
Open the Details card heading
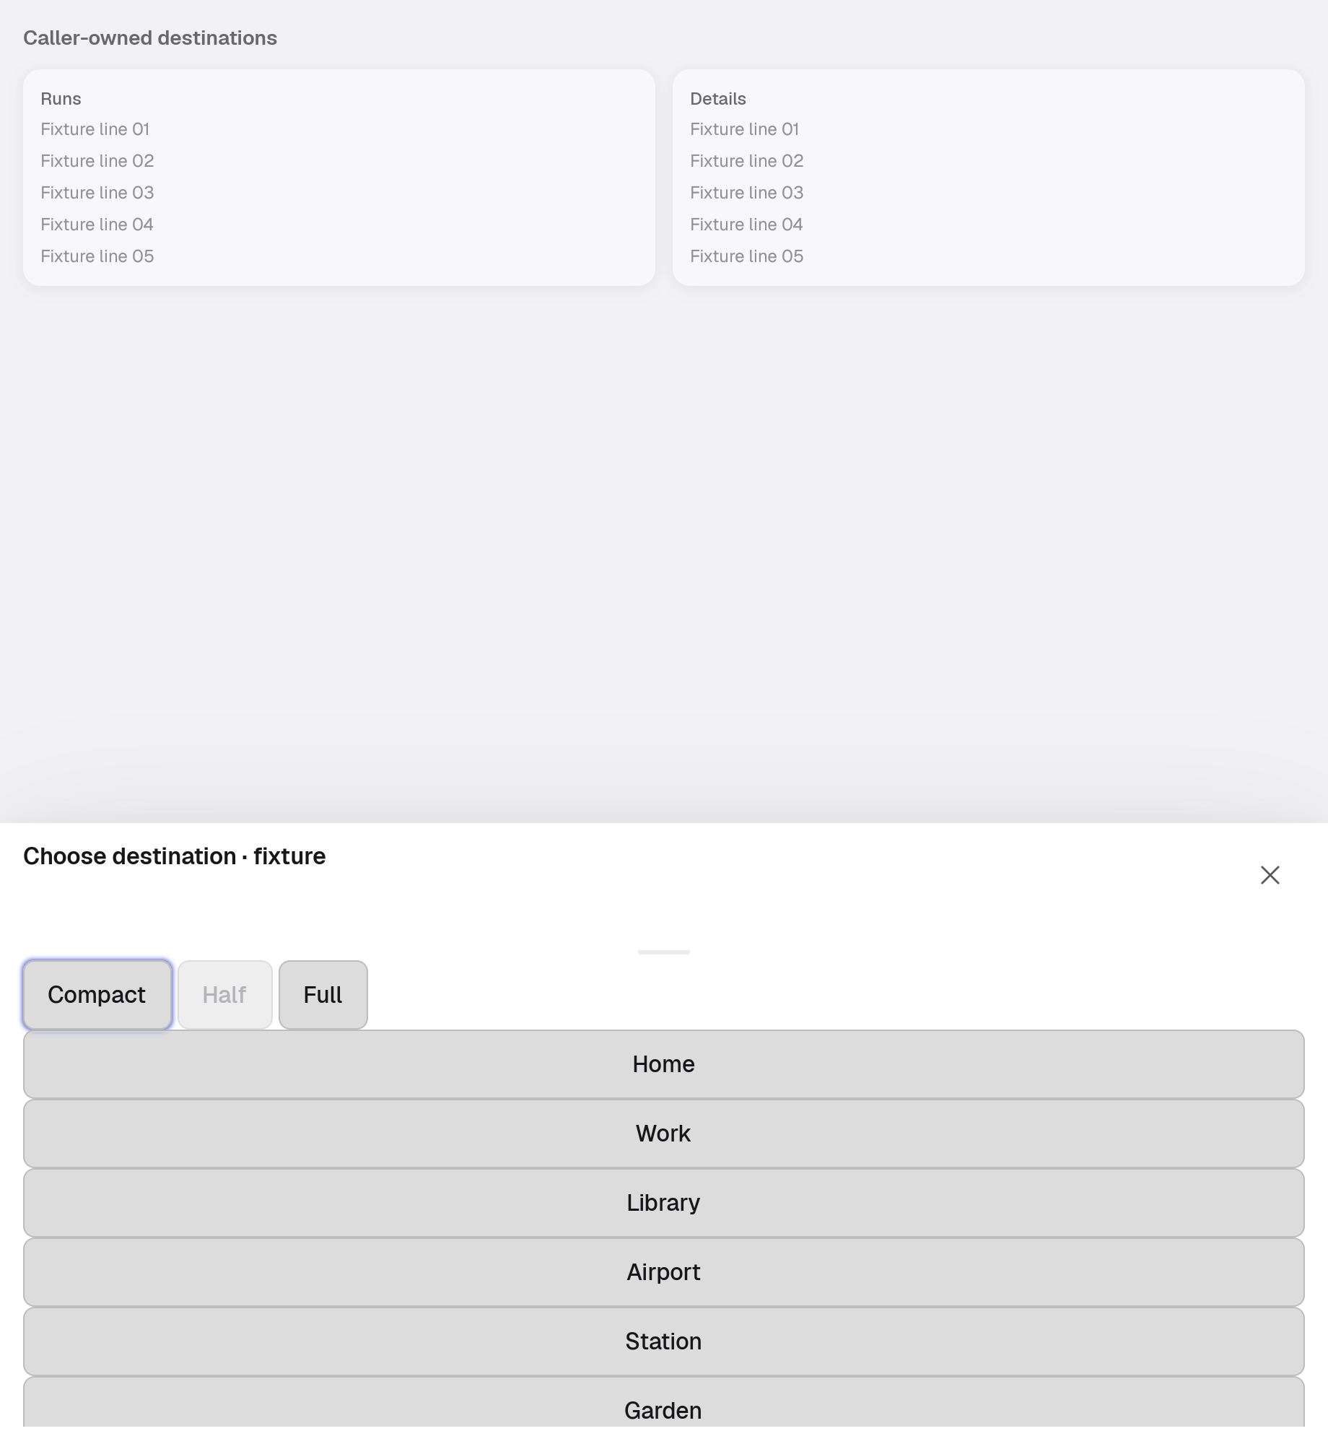coord(718,99)
